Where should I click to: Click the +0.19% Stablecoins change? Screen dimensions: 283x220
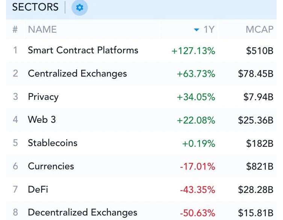(x=198, y=143)
